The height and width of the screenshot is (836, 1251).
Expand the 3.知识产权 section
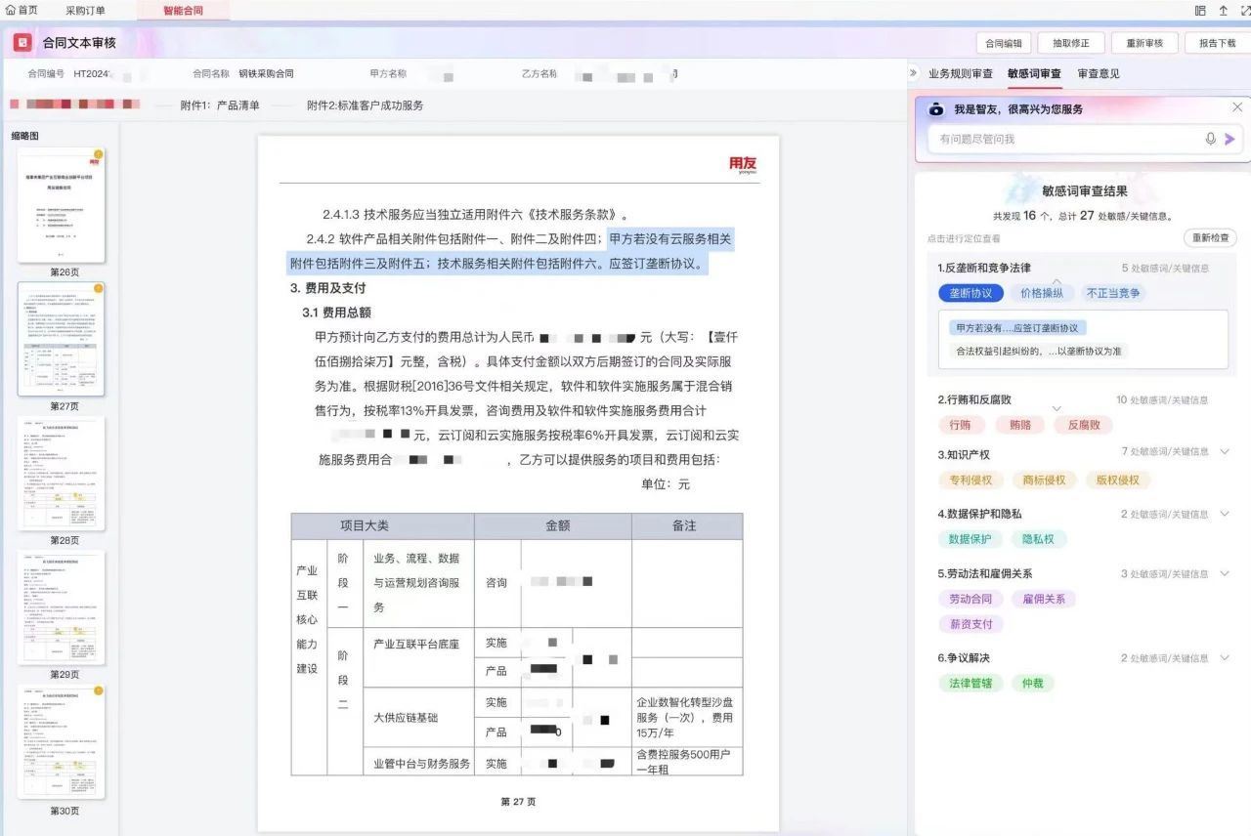[1225, 451]
